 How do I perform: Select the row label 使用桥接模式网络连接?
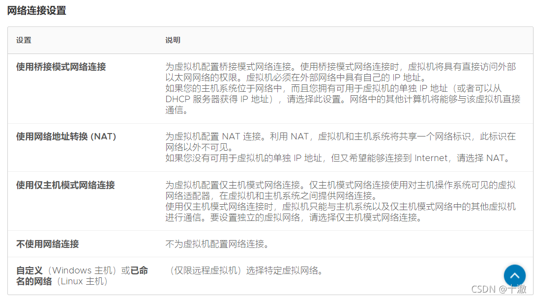(61, 67)
